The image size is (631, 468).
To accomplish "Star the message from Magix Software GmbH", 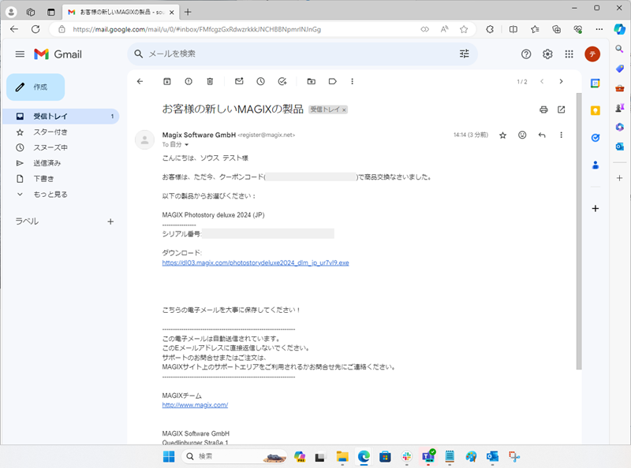I will [x=502, y=135].
